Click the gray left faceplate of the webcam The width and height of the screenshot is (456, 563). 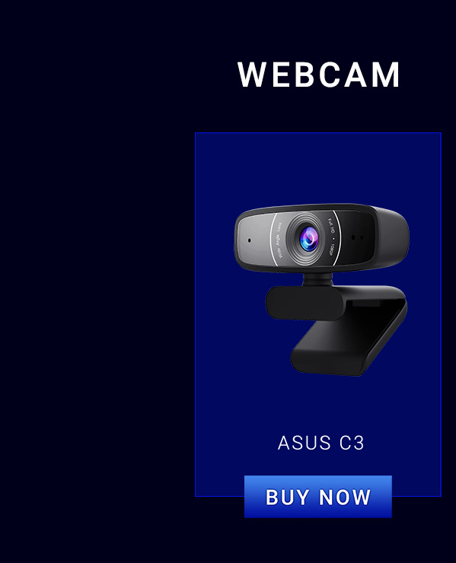[254, 239]
